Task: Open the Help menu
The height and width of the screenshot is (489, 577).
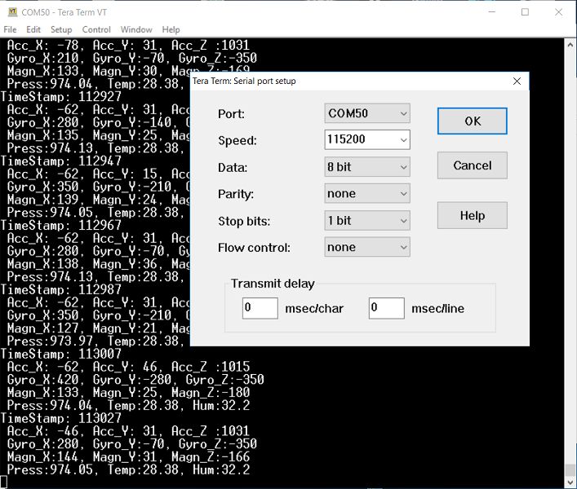Action: [x=171, y=30]
